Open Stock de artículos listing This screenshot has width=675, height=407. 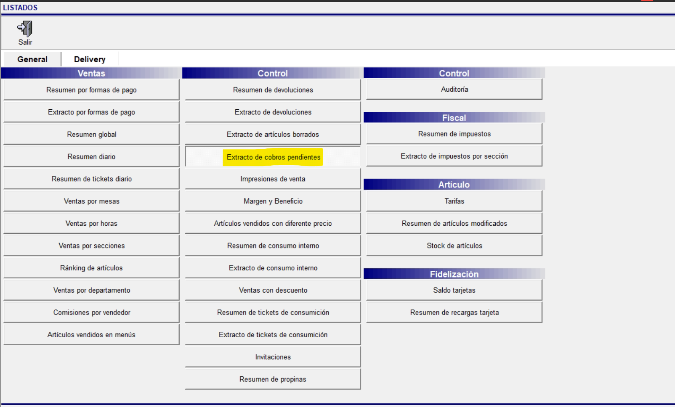tap(454, 246)
